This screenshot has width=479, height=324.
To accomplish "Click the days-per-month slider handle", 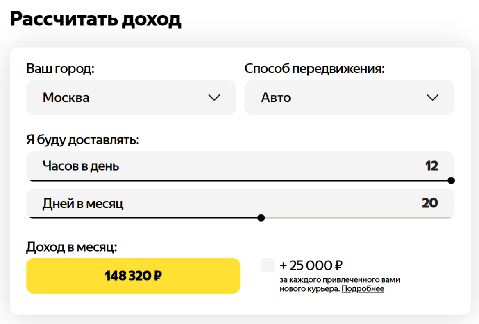I will pos(261,218).
